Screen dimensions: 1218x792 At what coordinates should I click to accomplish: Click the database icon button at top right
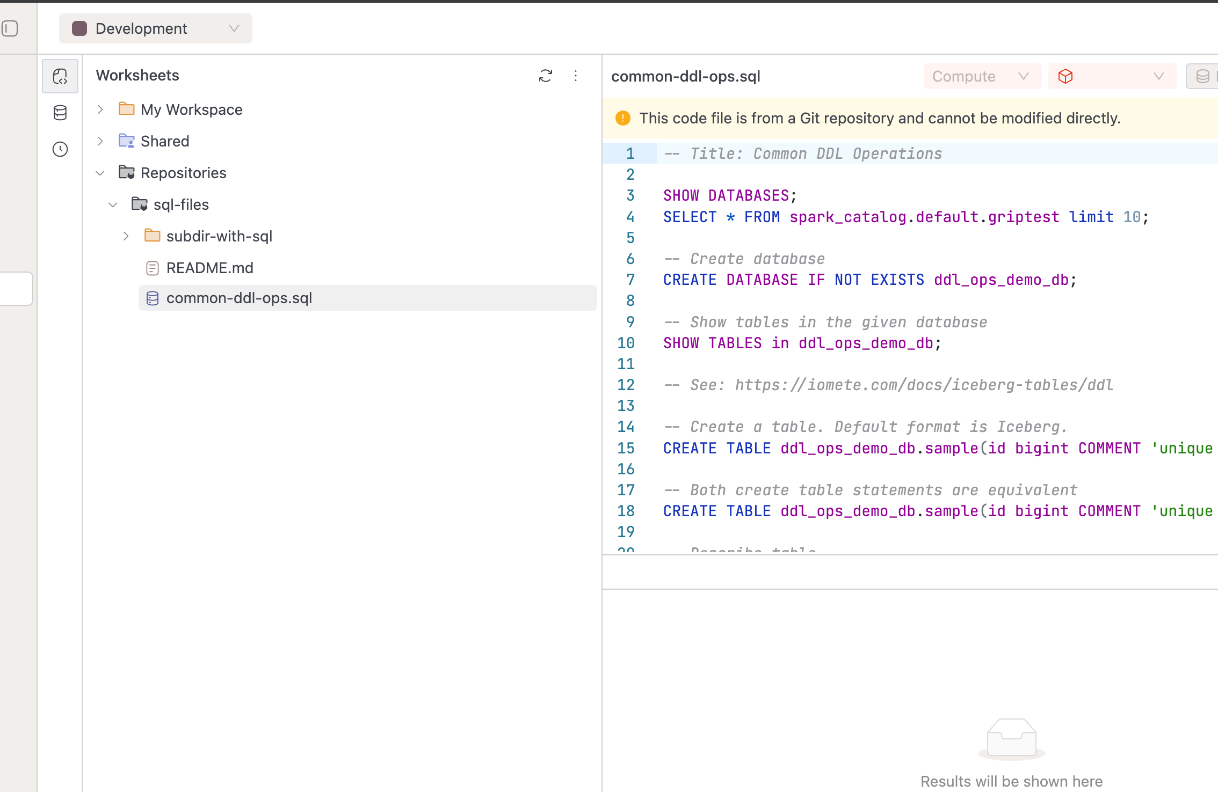1203,76
